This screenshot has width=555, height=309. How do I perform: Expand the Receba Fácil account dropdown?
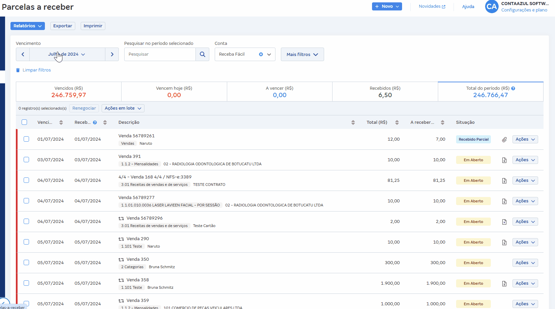click(x=269, y=54)
